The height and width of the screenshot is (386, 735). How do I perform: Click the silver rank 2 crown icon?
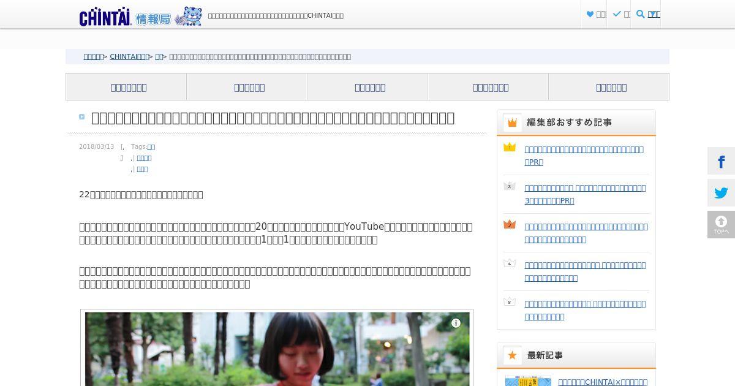point(510,186)
